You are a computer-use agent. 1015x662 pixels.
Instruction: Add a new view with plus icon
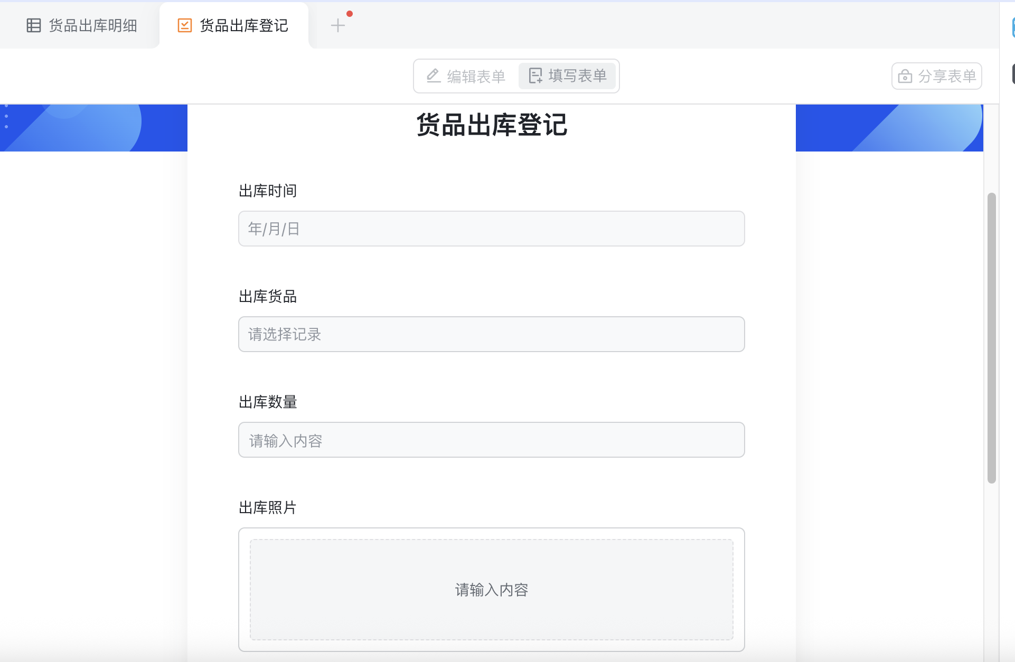pos(338,25)
